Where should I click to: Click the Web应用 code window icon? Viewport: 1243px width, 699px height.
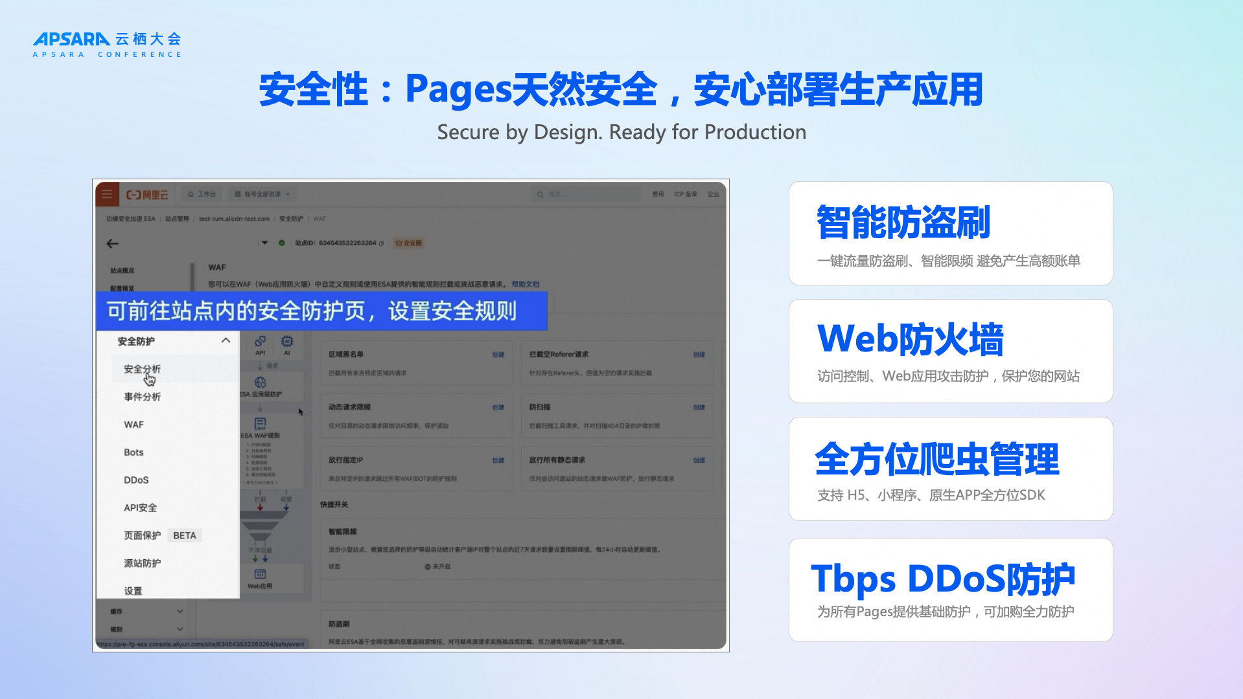[260, 573]
